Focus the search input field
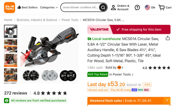This screenshot has width=174, height=106. pos(80,8)
